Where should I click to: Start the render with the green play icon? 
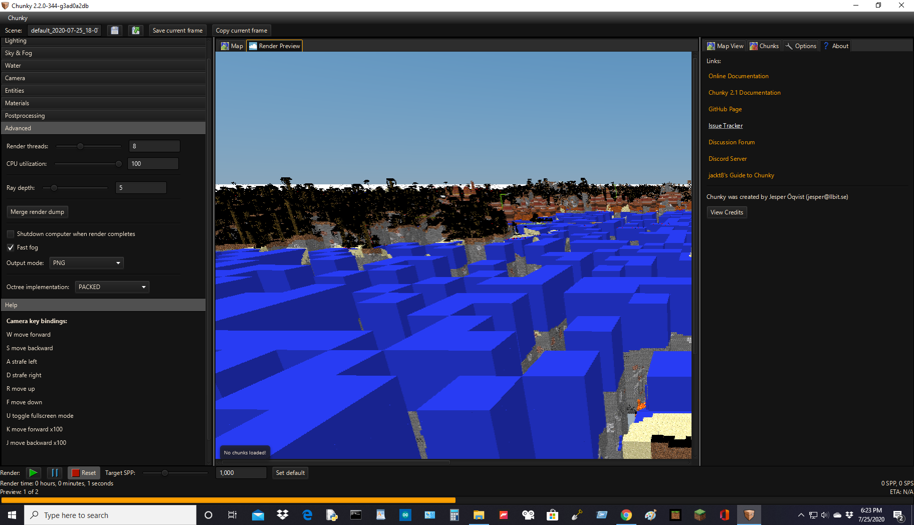[x=33, y=472]
